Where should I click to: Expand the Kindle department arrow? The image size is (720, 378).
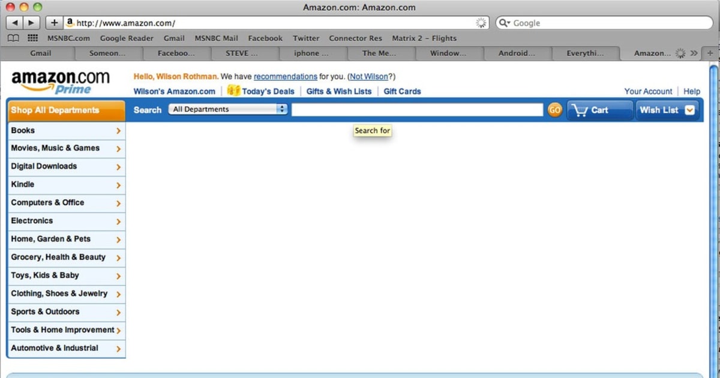coord(118,185)
